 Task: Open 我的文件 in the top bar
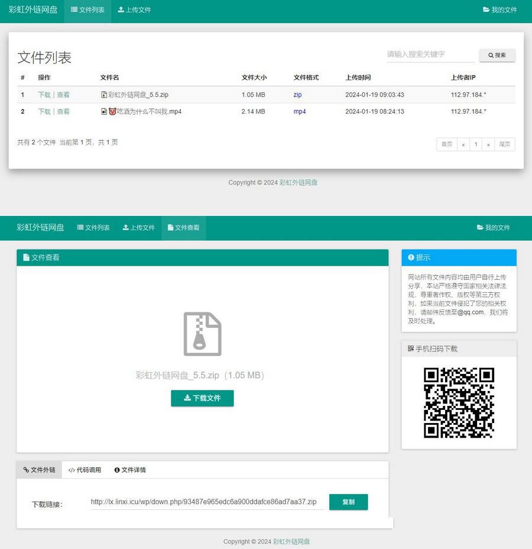point(499,9)
